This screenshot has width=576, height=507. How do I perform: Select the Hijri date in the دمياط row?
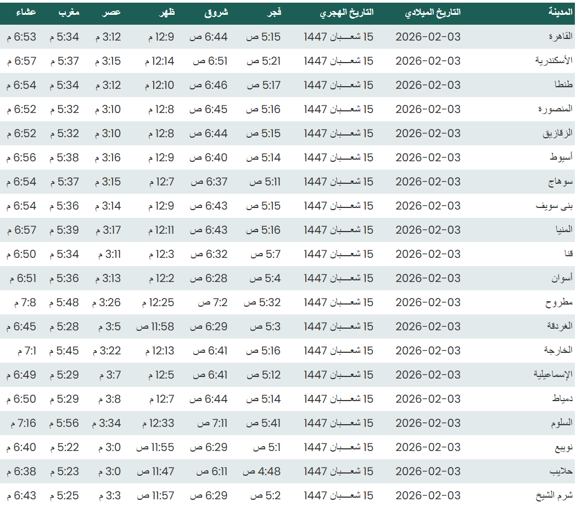338,399
